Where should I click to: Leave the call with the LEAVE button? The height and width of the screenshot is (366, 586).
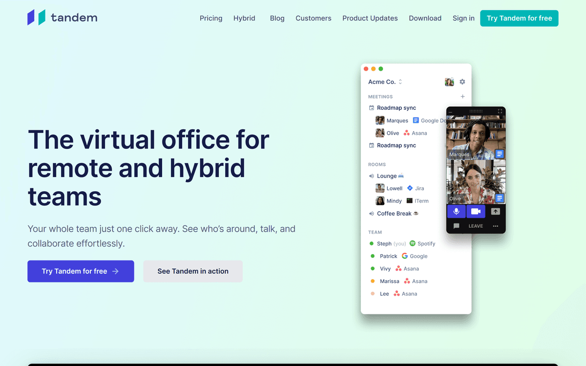476,226
